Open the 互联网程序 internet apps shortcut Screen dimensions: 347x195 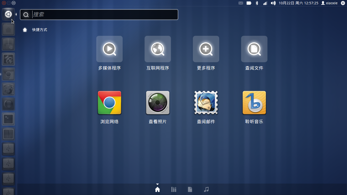click(158, 49)
